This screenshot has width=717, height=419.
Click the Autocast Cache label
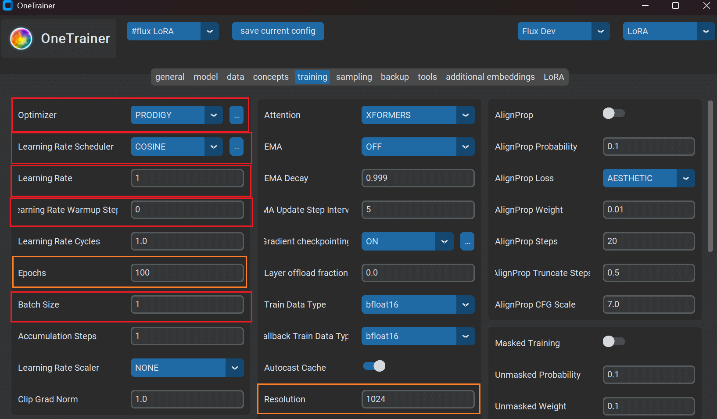tap(295, 368)
